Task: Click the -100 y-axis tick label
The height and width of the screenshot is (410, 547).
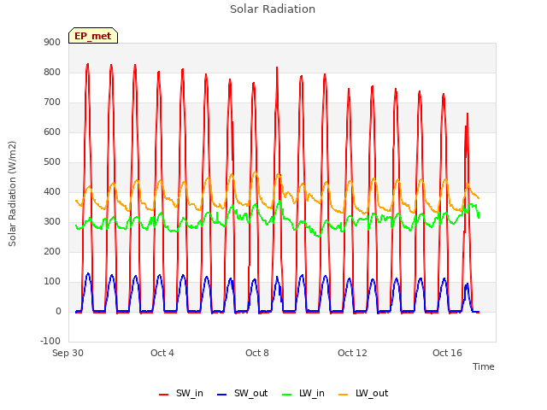Action: 50,342
